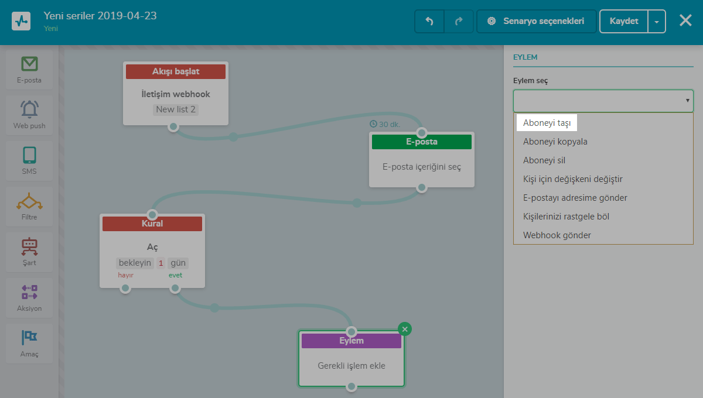The width and height of the screenshot is (703, 398).
Task: Expand the Kaydet split-button arrow
Action: pos(657,22)
